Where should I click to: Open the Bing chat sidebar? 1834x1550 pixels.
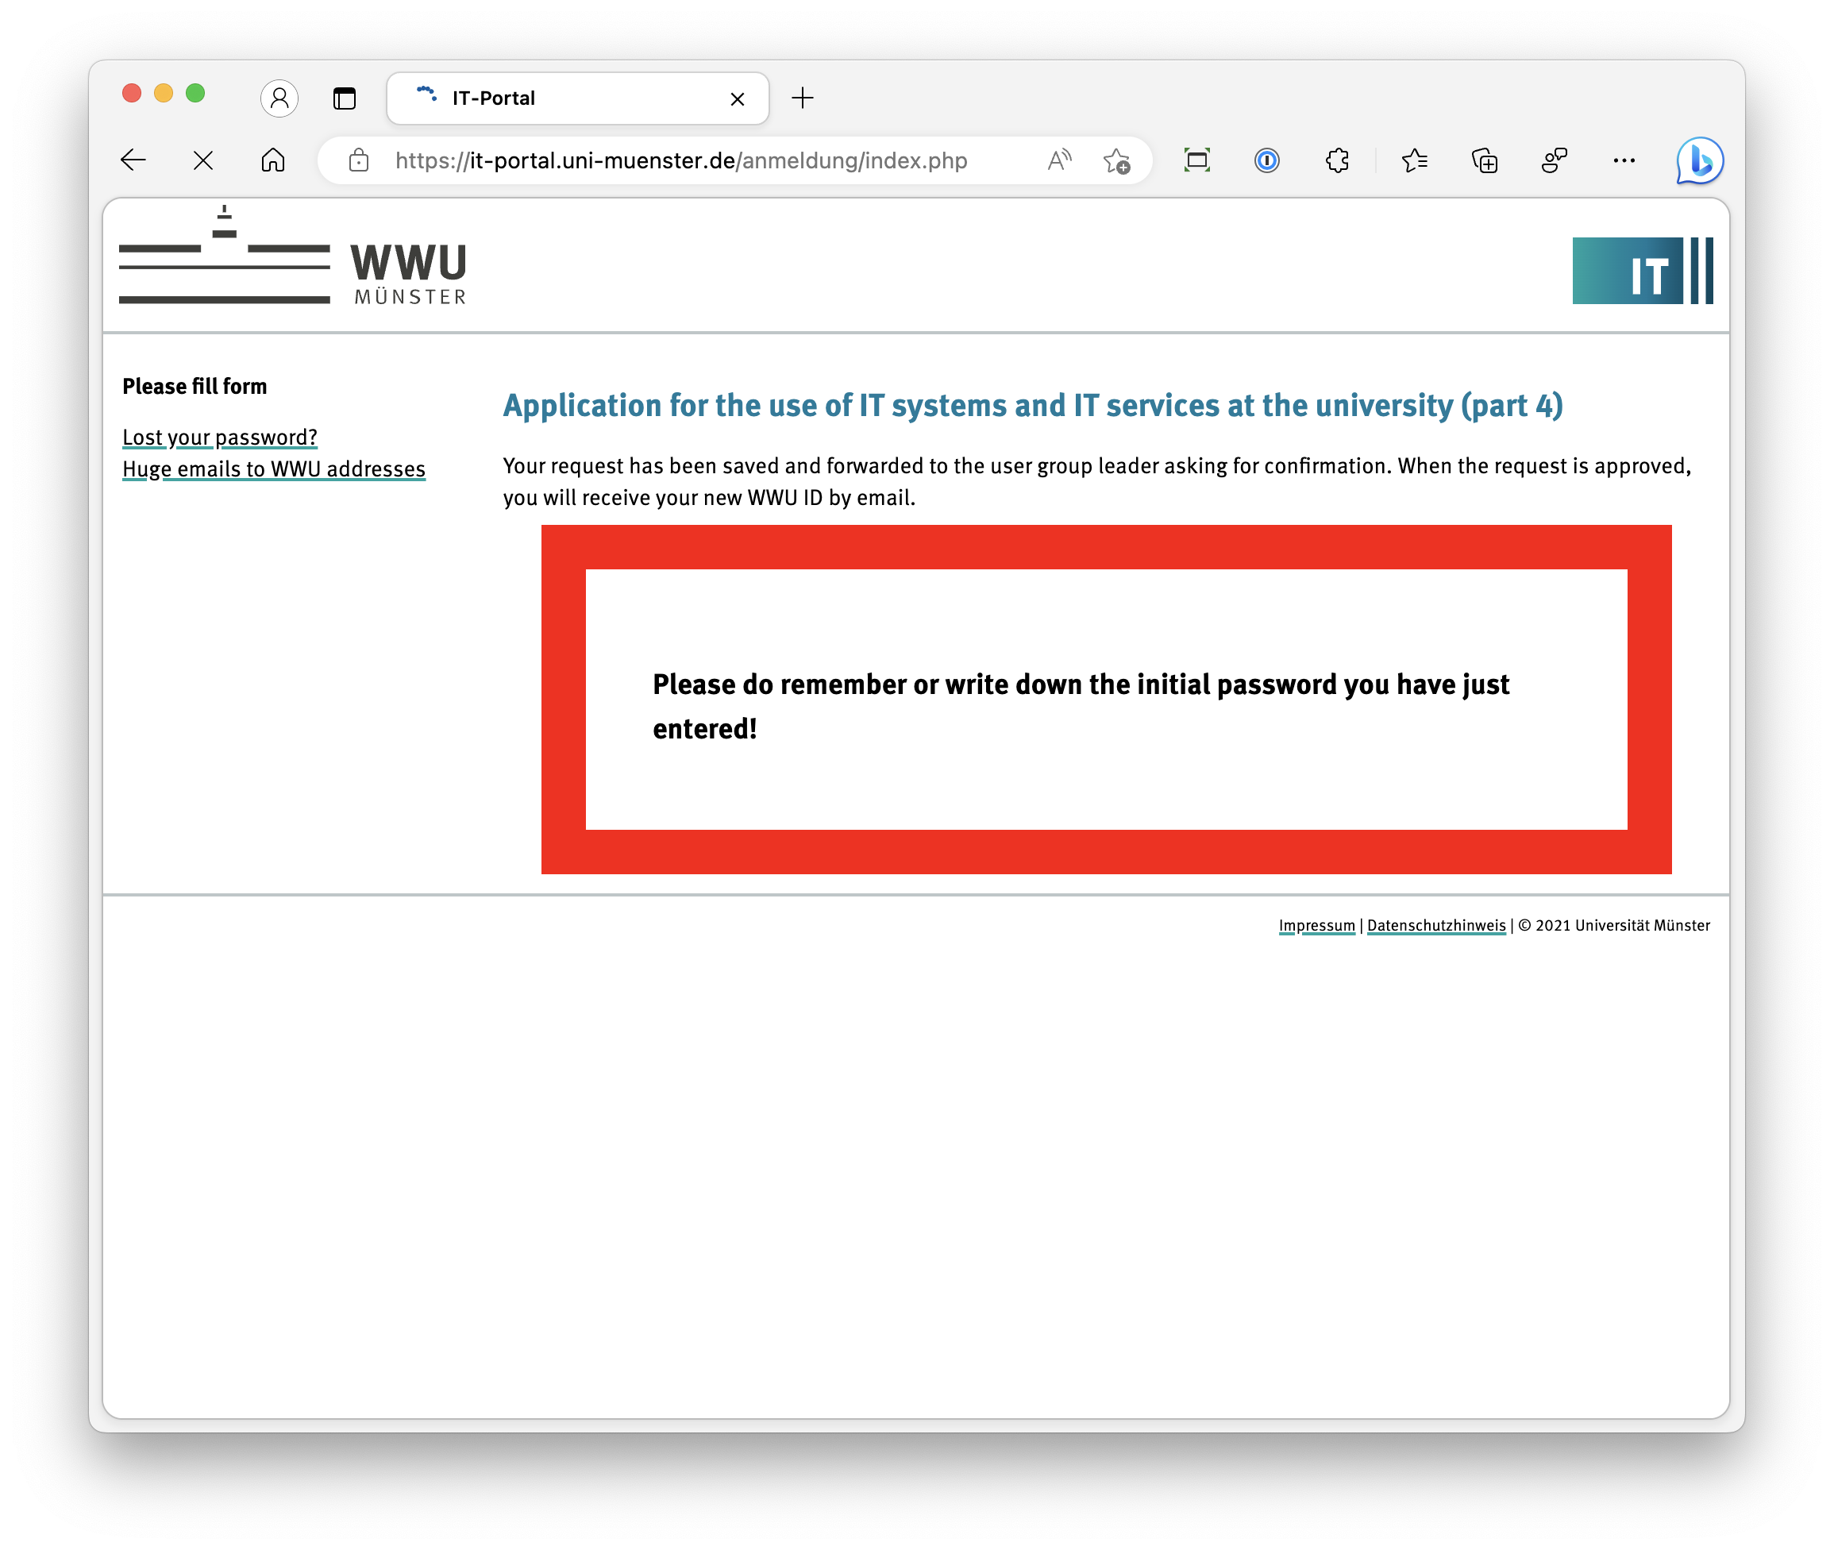pos(1700,160)
